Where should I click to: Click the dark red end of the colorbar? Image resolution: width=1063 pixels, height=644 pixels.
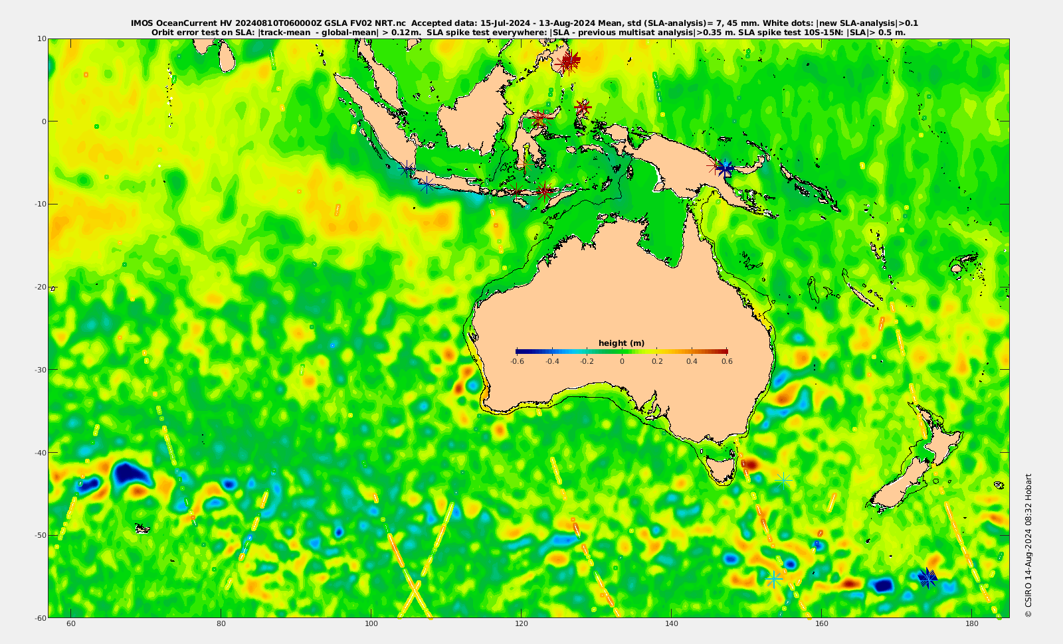pos(724,351)
